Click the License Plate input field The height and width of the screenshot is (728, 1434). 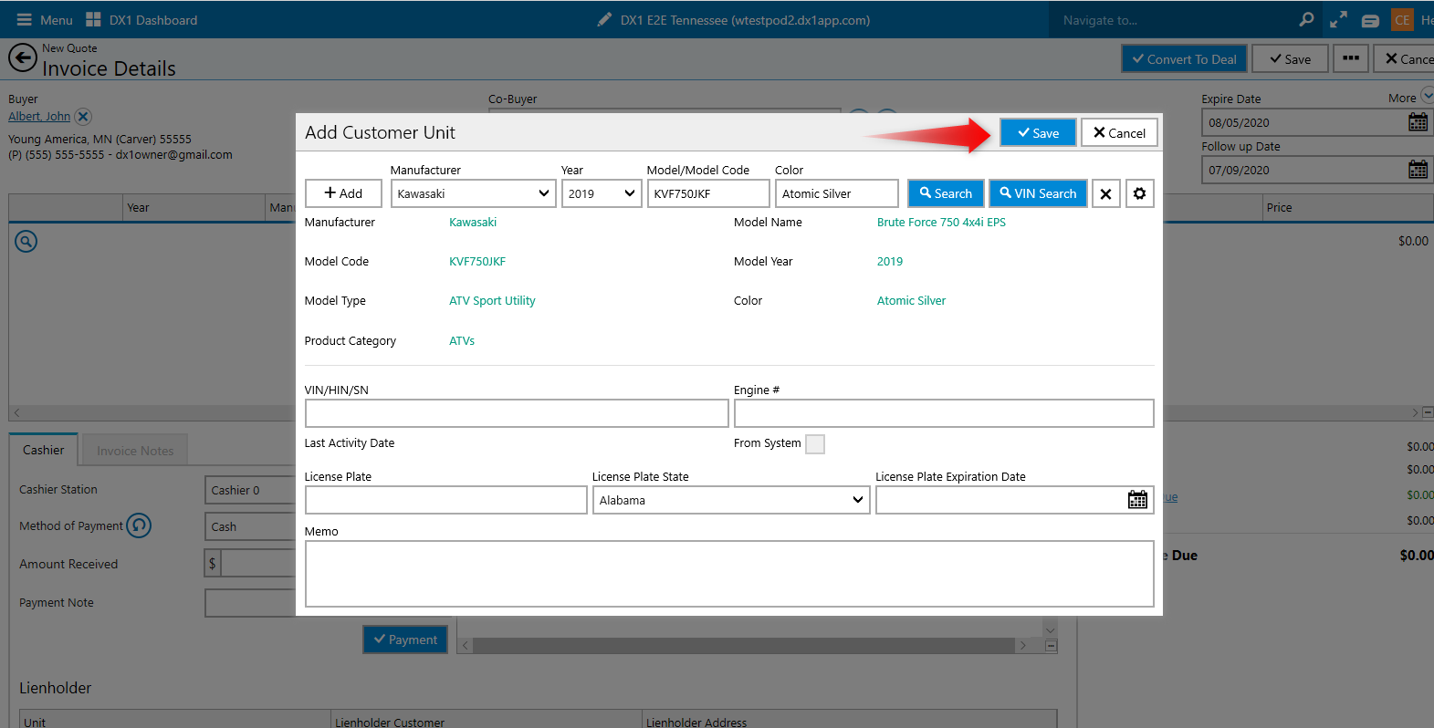coord(445,500)
